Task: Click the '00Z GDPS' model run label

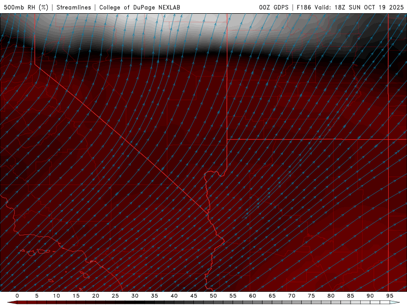Action: (274, 7)
